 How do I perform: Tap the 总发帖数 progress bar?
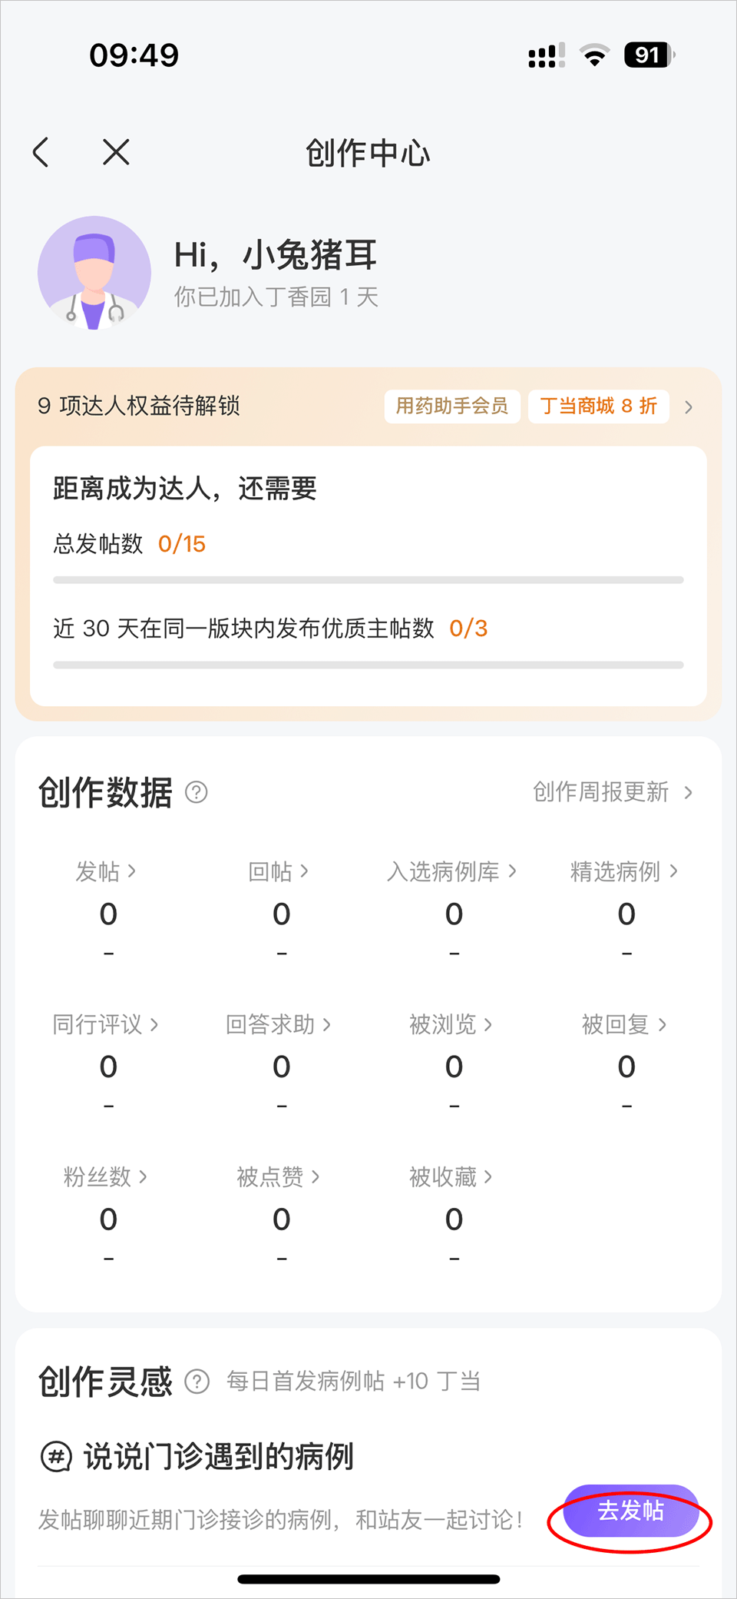click(368, 580)
